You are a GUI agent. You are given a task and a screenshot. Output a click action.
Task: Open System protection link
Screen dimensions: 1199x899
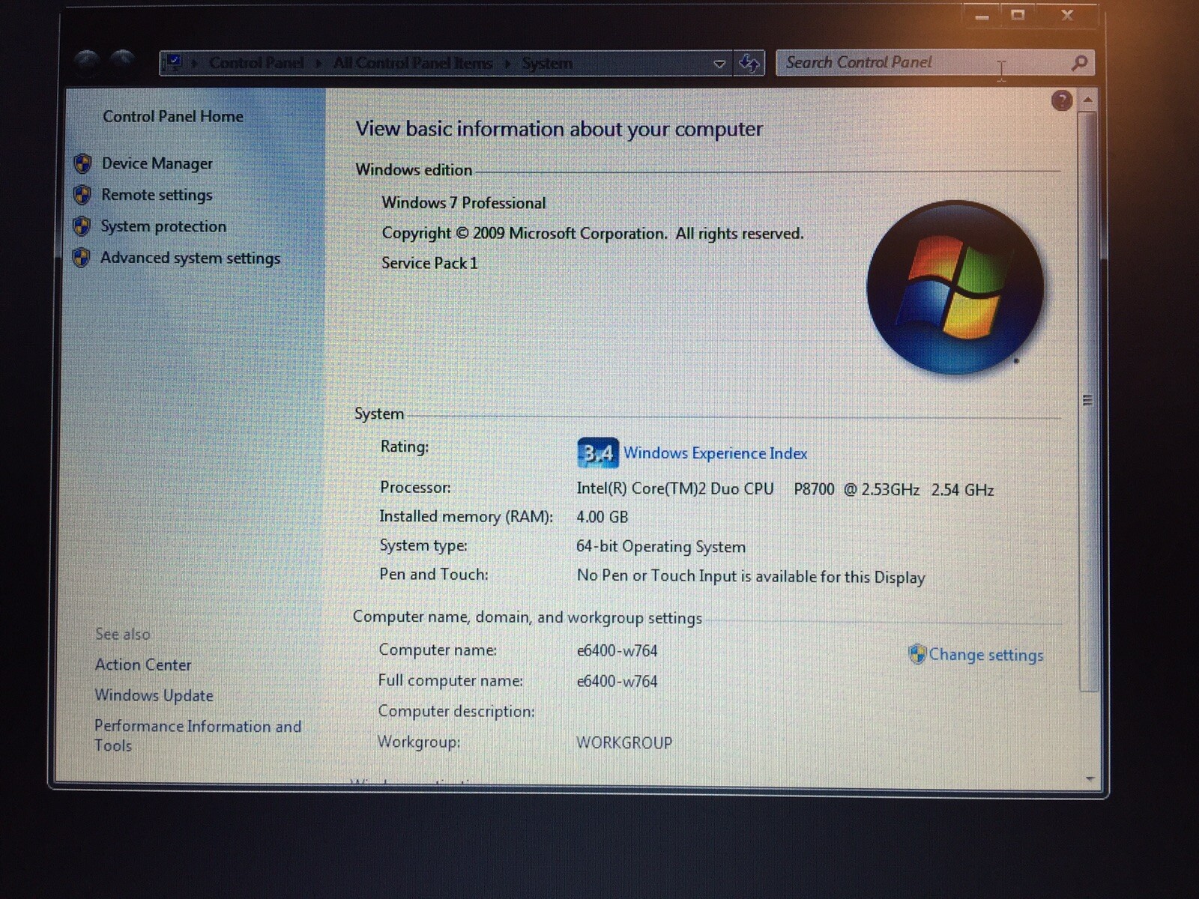pos(163,226)
